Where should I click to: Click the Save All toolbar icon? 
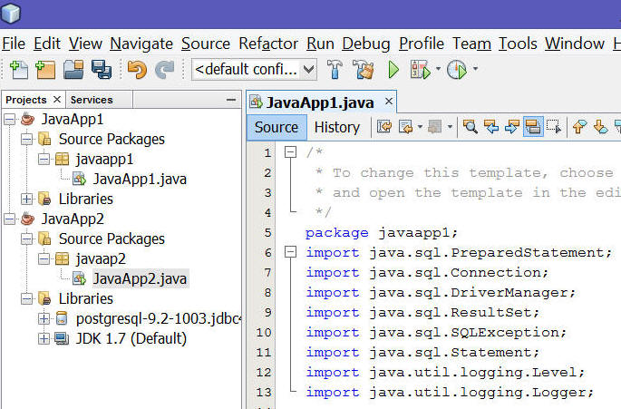coord(102,69)
